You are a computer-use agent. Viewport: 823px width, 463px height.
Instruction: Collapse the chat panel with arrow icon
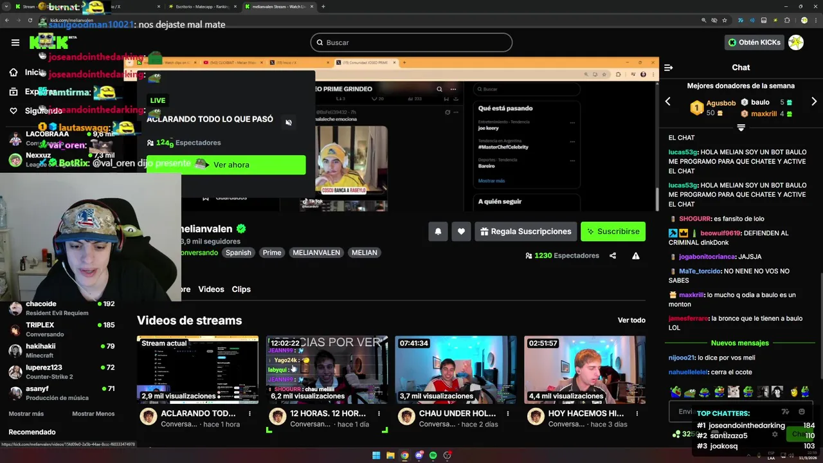point(668,68)
